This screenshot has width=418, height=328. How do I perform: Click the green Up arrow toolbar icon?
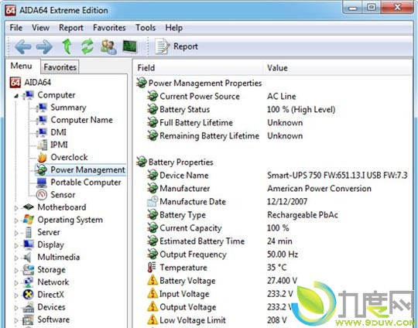tap(67, 46)
